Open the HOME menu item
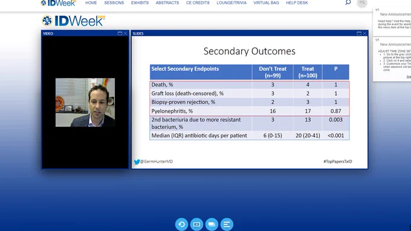This screenshot has width=411, height=231. [x=91, y=3]
